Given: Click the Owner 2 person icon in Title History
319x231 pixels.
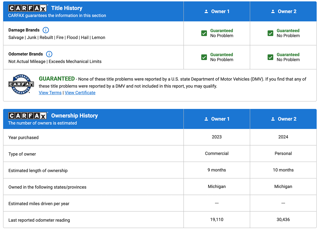Looking at the screenshot, I should coord(273,11).
